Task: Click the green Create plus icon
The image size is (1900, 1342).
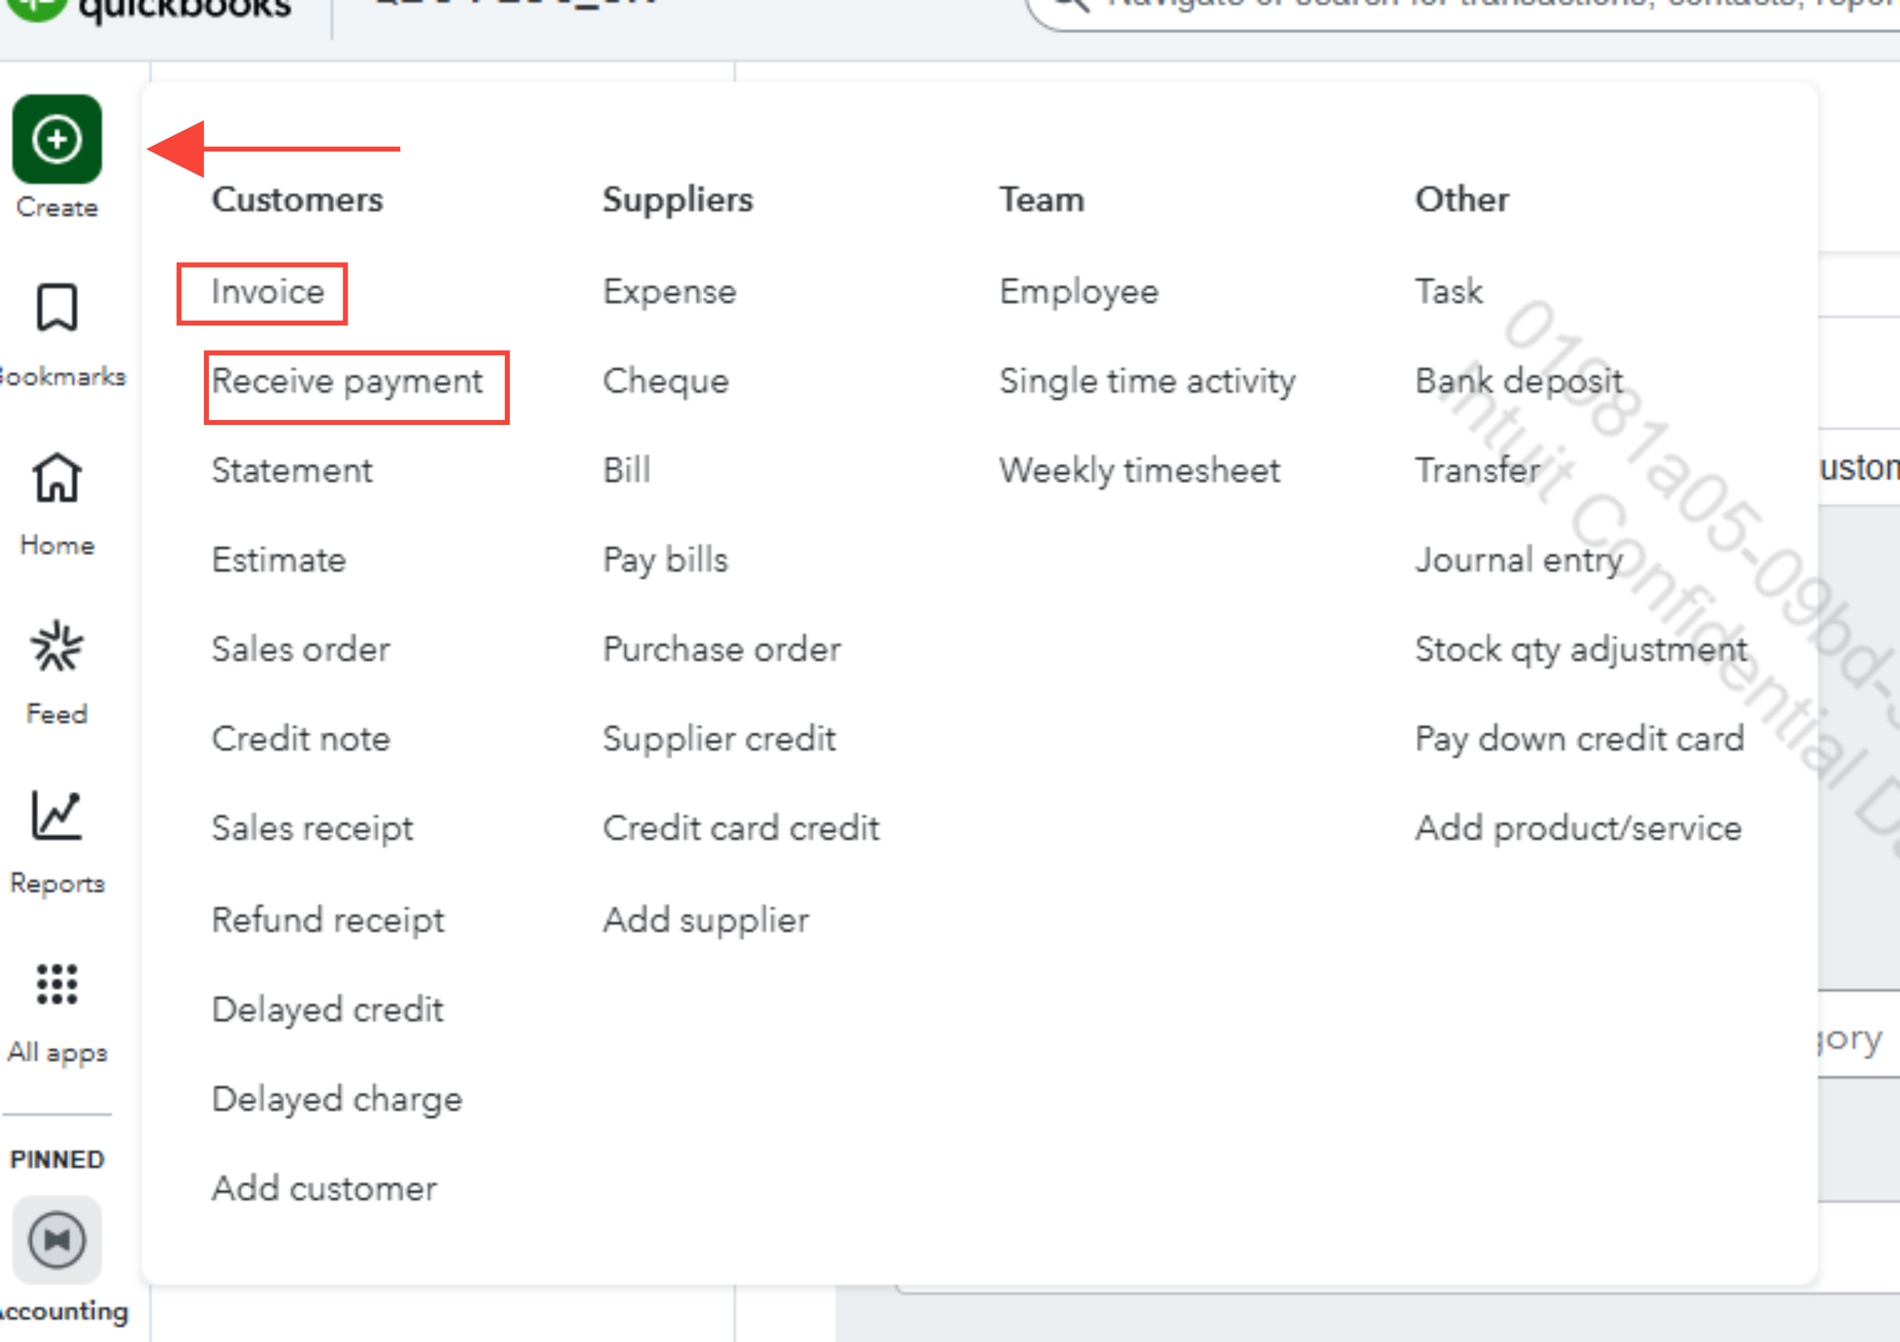Action: [x=57, y=139]
